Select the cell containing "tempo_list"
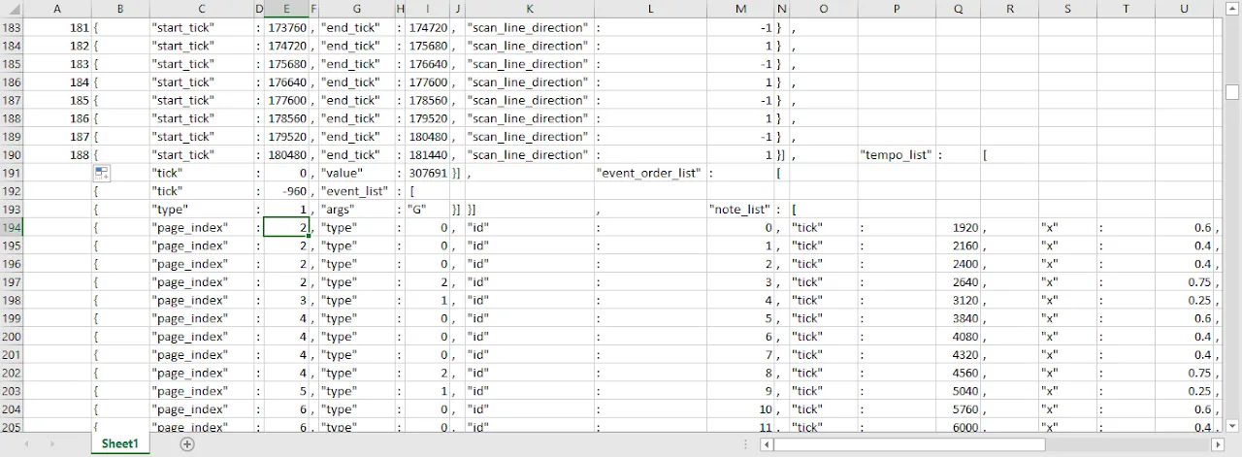1242x457 pixels. pos(896,155)
